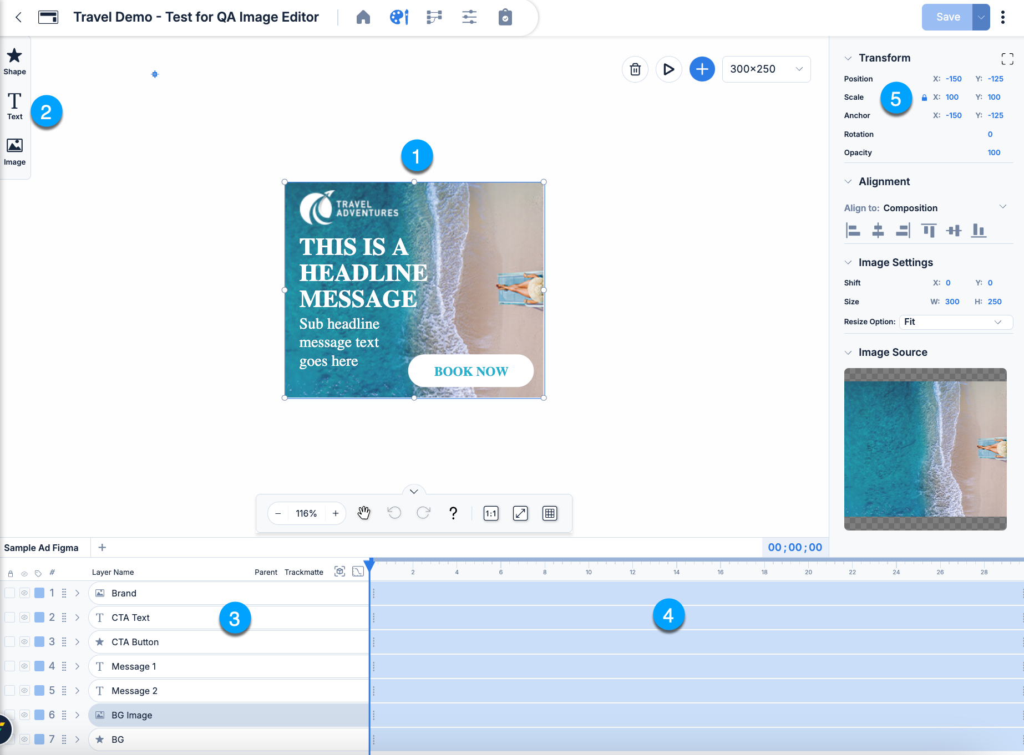Toggle lock checkbox for Message 1 layer
The width and height of the screenshot is (1024, 755).
[10, 666]
